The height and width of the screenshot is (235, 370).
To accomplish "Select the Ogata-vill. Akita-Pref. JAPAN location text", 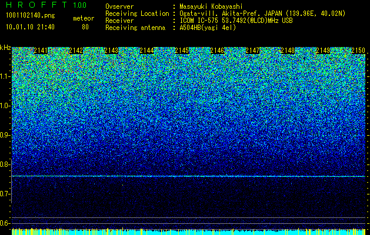I will (262, 14).
